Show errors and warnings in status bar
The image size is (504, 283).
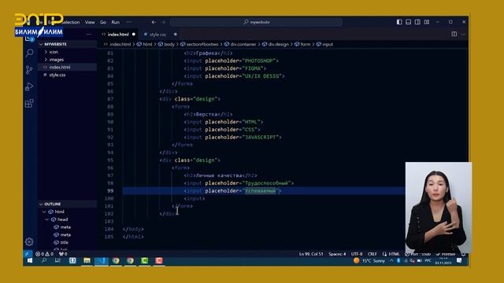click(x=44, y=254)
